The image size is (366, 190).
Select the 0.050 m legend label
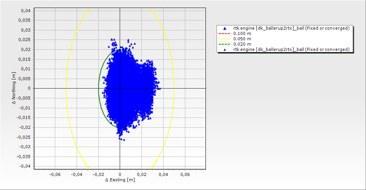pyautogui.click(x=242, y=39)
